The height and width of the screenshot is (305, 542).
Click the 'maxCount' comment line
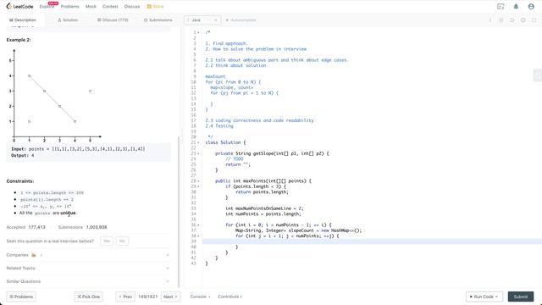pyautogui.click(x=215, y=76)
